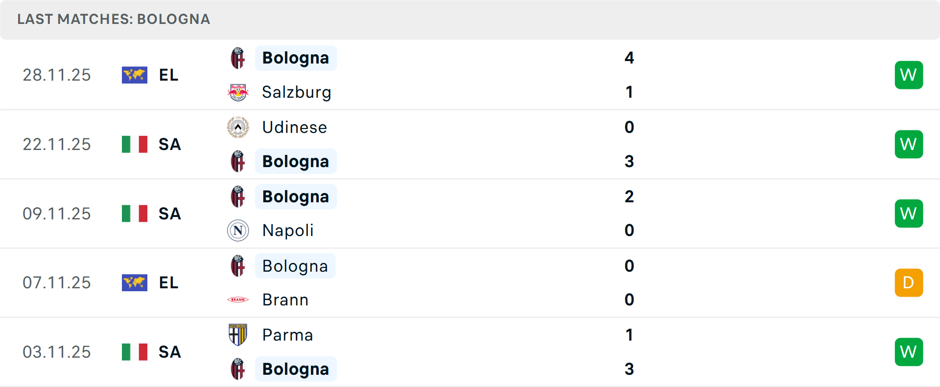Open the Salzburg team link

297,92
